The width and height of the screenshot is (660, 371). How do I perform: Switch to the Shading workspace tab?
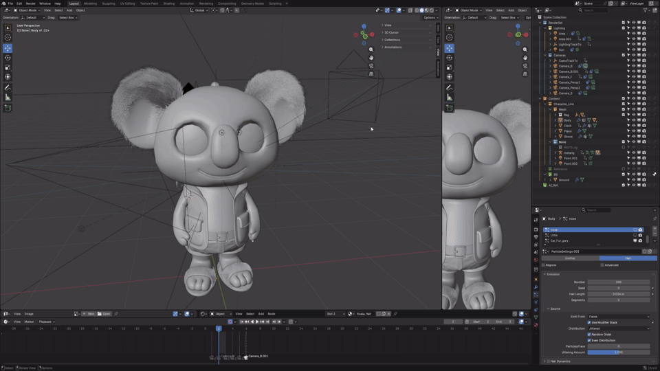[x=169, y=3]
